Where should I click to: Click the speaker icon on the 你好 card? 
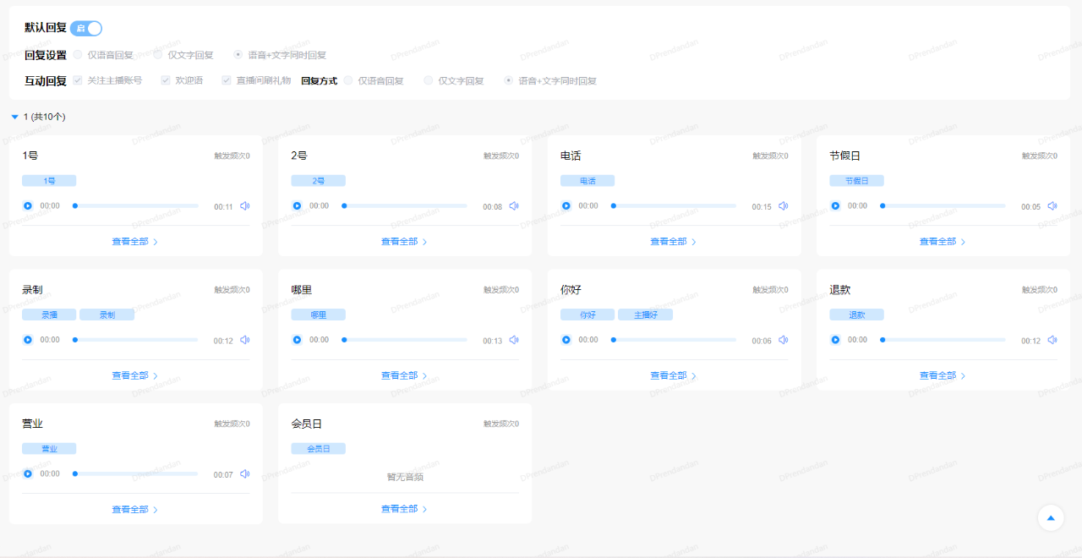(x=783, y=340)
